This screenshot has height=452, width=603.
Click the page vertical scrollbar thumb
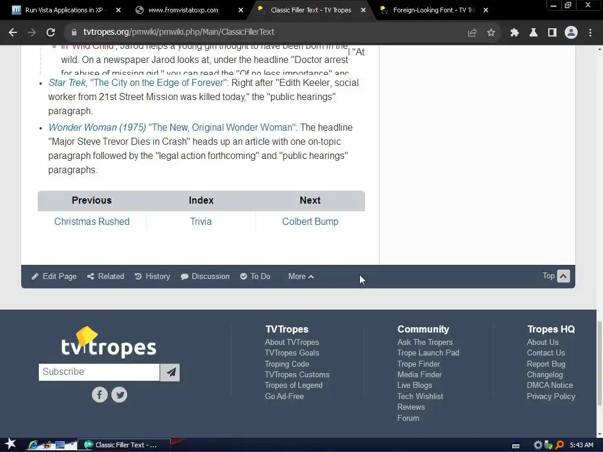pos(599,364)
